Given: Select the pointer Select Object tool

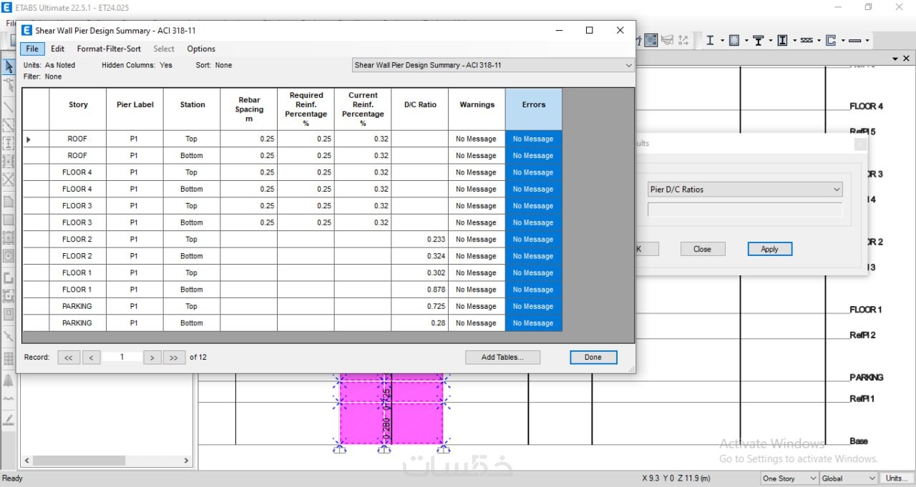Looking at the screenshot, I should pyautogui.click(x=9, y=67).
